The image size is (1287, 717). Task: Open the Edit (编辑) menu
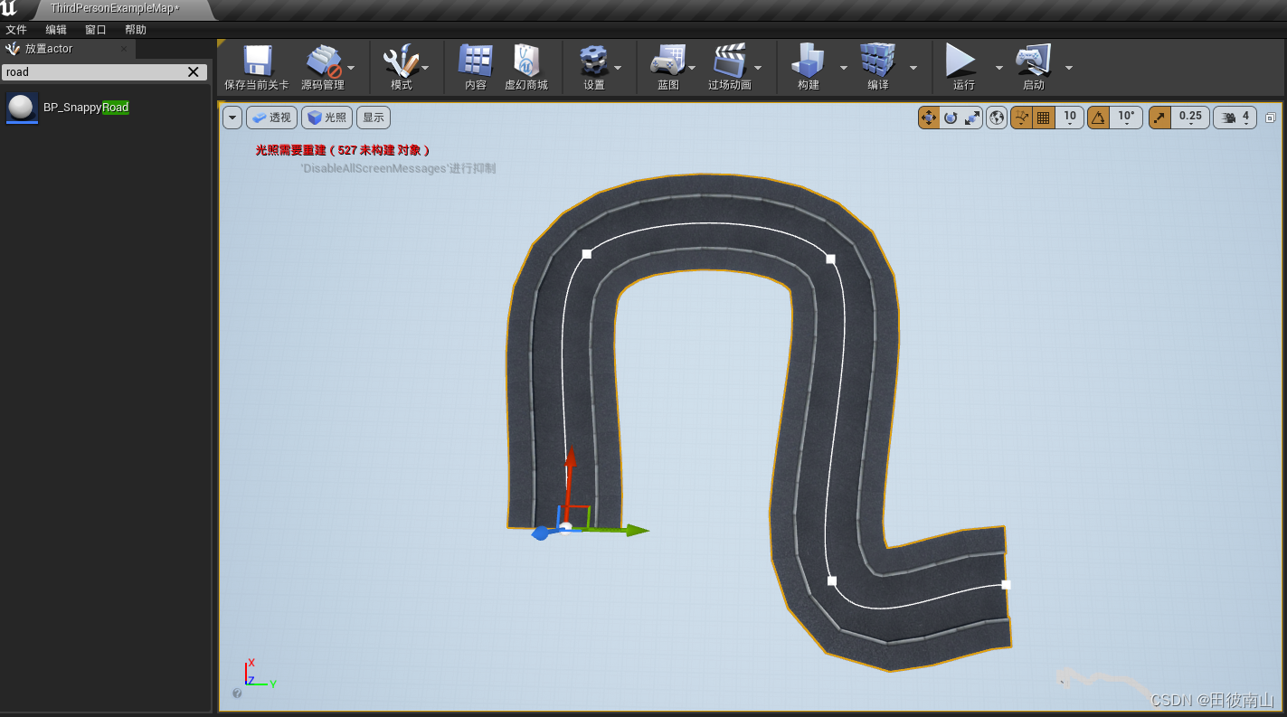[x=56, y=30]
